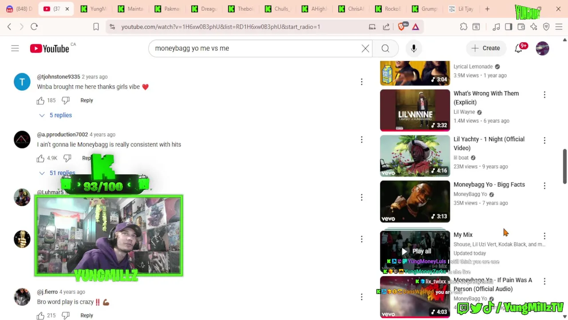Open options for tjohnstone9335 comment
Screen dimensions: 568x320
coord(362,82)
